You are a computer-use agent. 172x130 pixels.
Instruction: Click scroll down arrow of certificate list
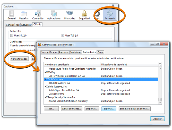[x=160, y=103]
